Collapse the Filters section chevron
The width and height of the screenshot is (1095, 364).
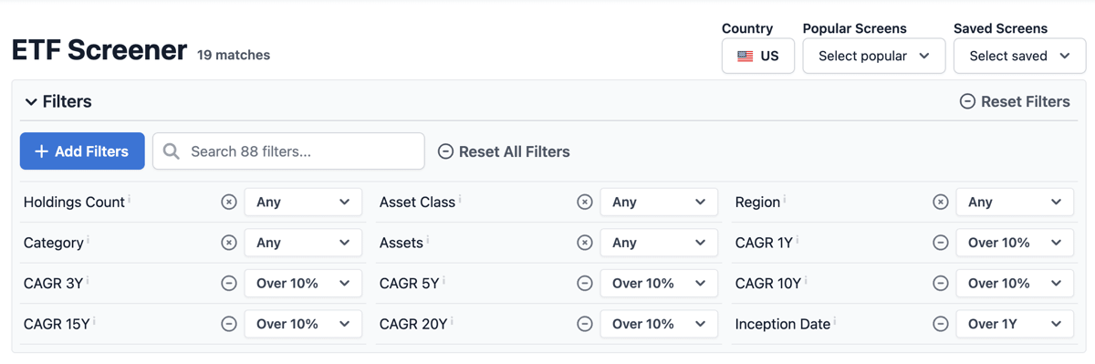pyautogui.click(x=31, y=102)
